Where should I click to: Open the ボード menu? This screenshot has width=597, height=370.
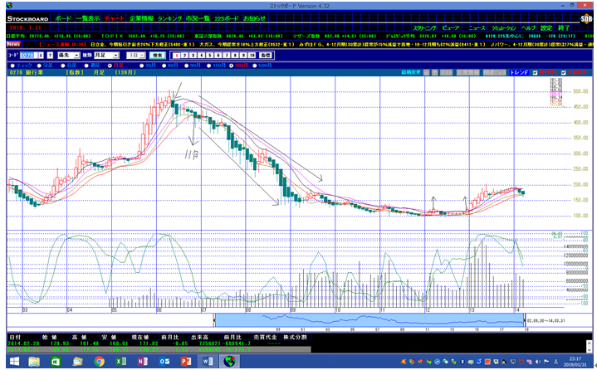[x=63, y=18]
